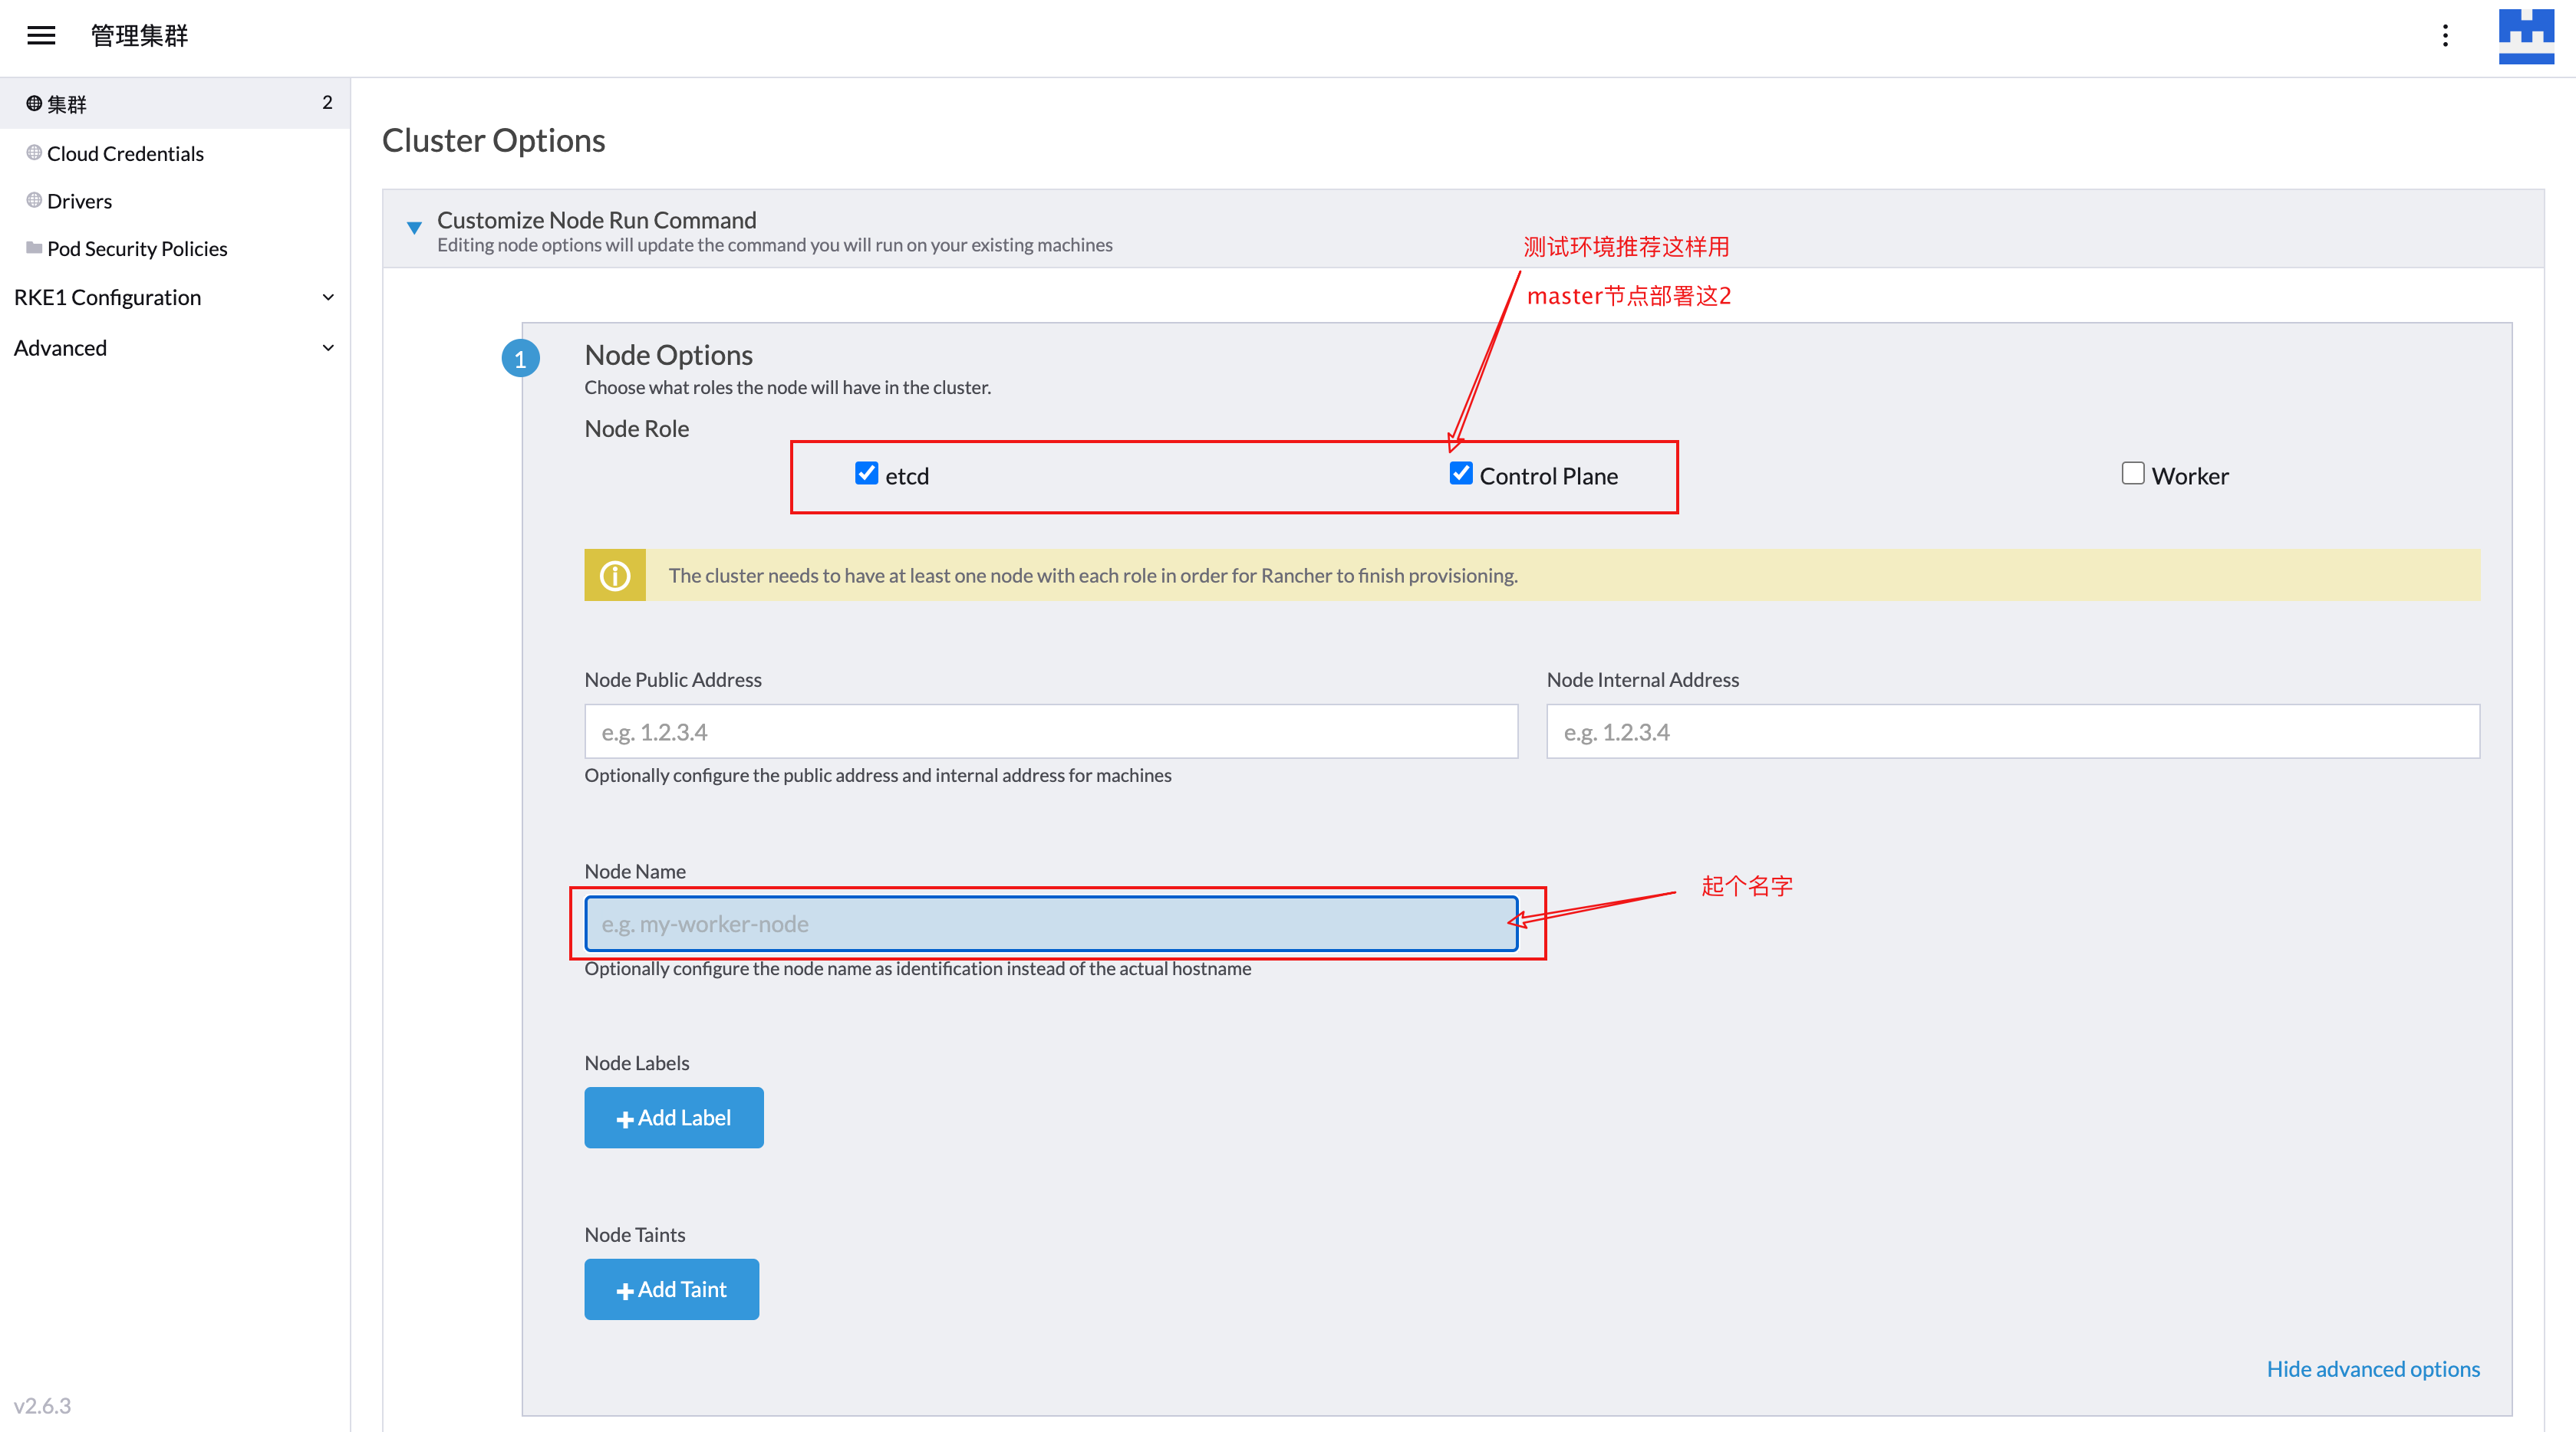Viewport: 2576px width, 1432px height.
Task: Toggle the etcd checkbox on
Action: click(x=866, y=473)
